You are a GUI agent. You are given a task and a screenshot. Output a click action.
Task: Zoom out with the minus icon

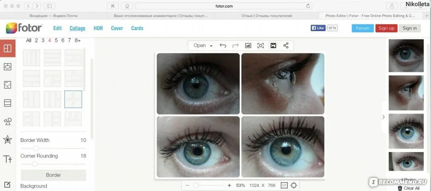point(187,186)
